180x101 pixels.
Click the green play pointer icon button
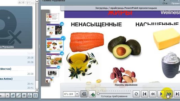tap(92, 94)
